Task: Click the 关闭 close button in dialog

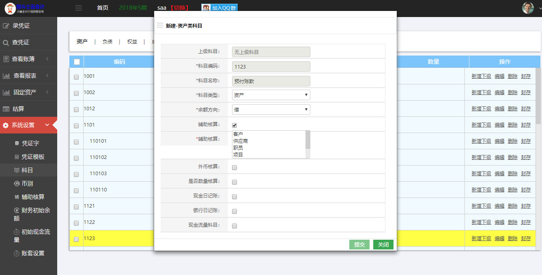Action: pos(383,245)
